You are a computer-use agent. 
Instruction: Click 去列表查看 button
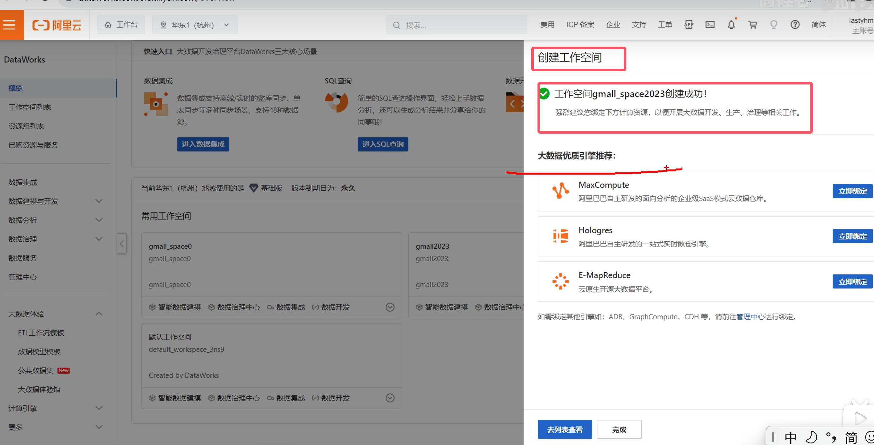pyautogui.click(x=565, y=429)
